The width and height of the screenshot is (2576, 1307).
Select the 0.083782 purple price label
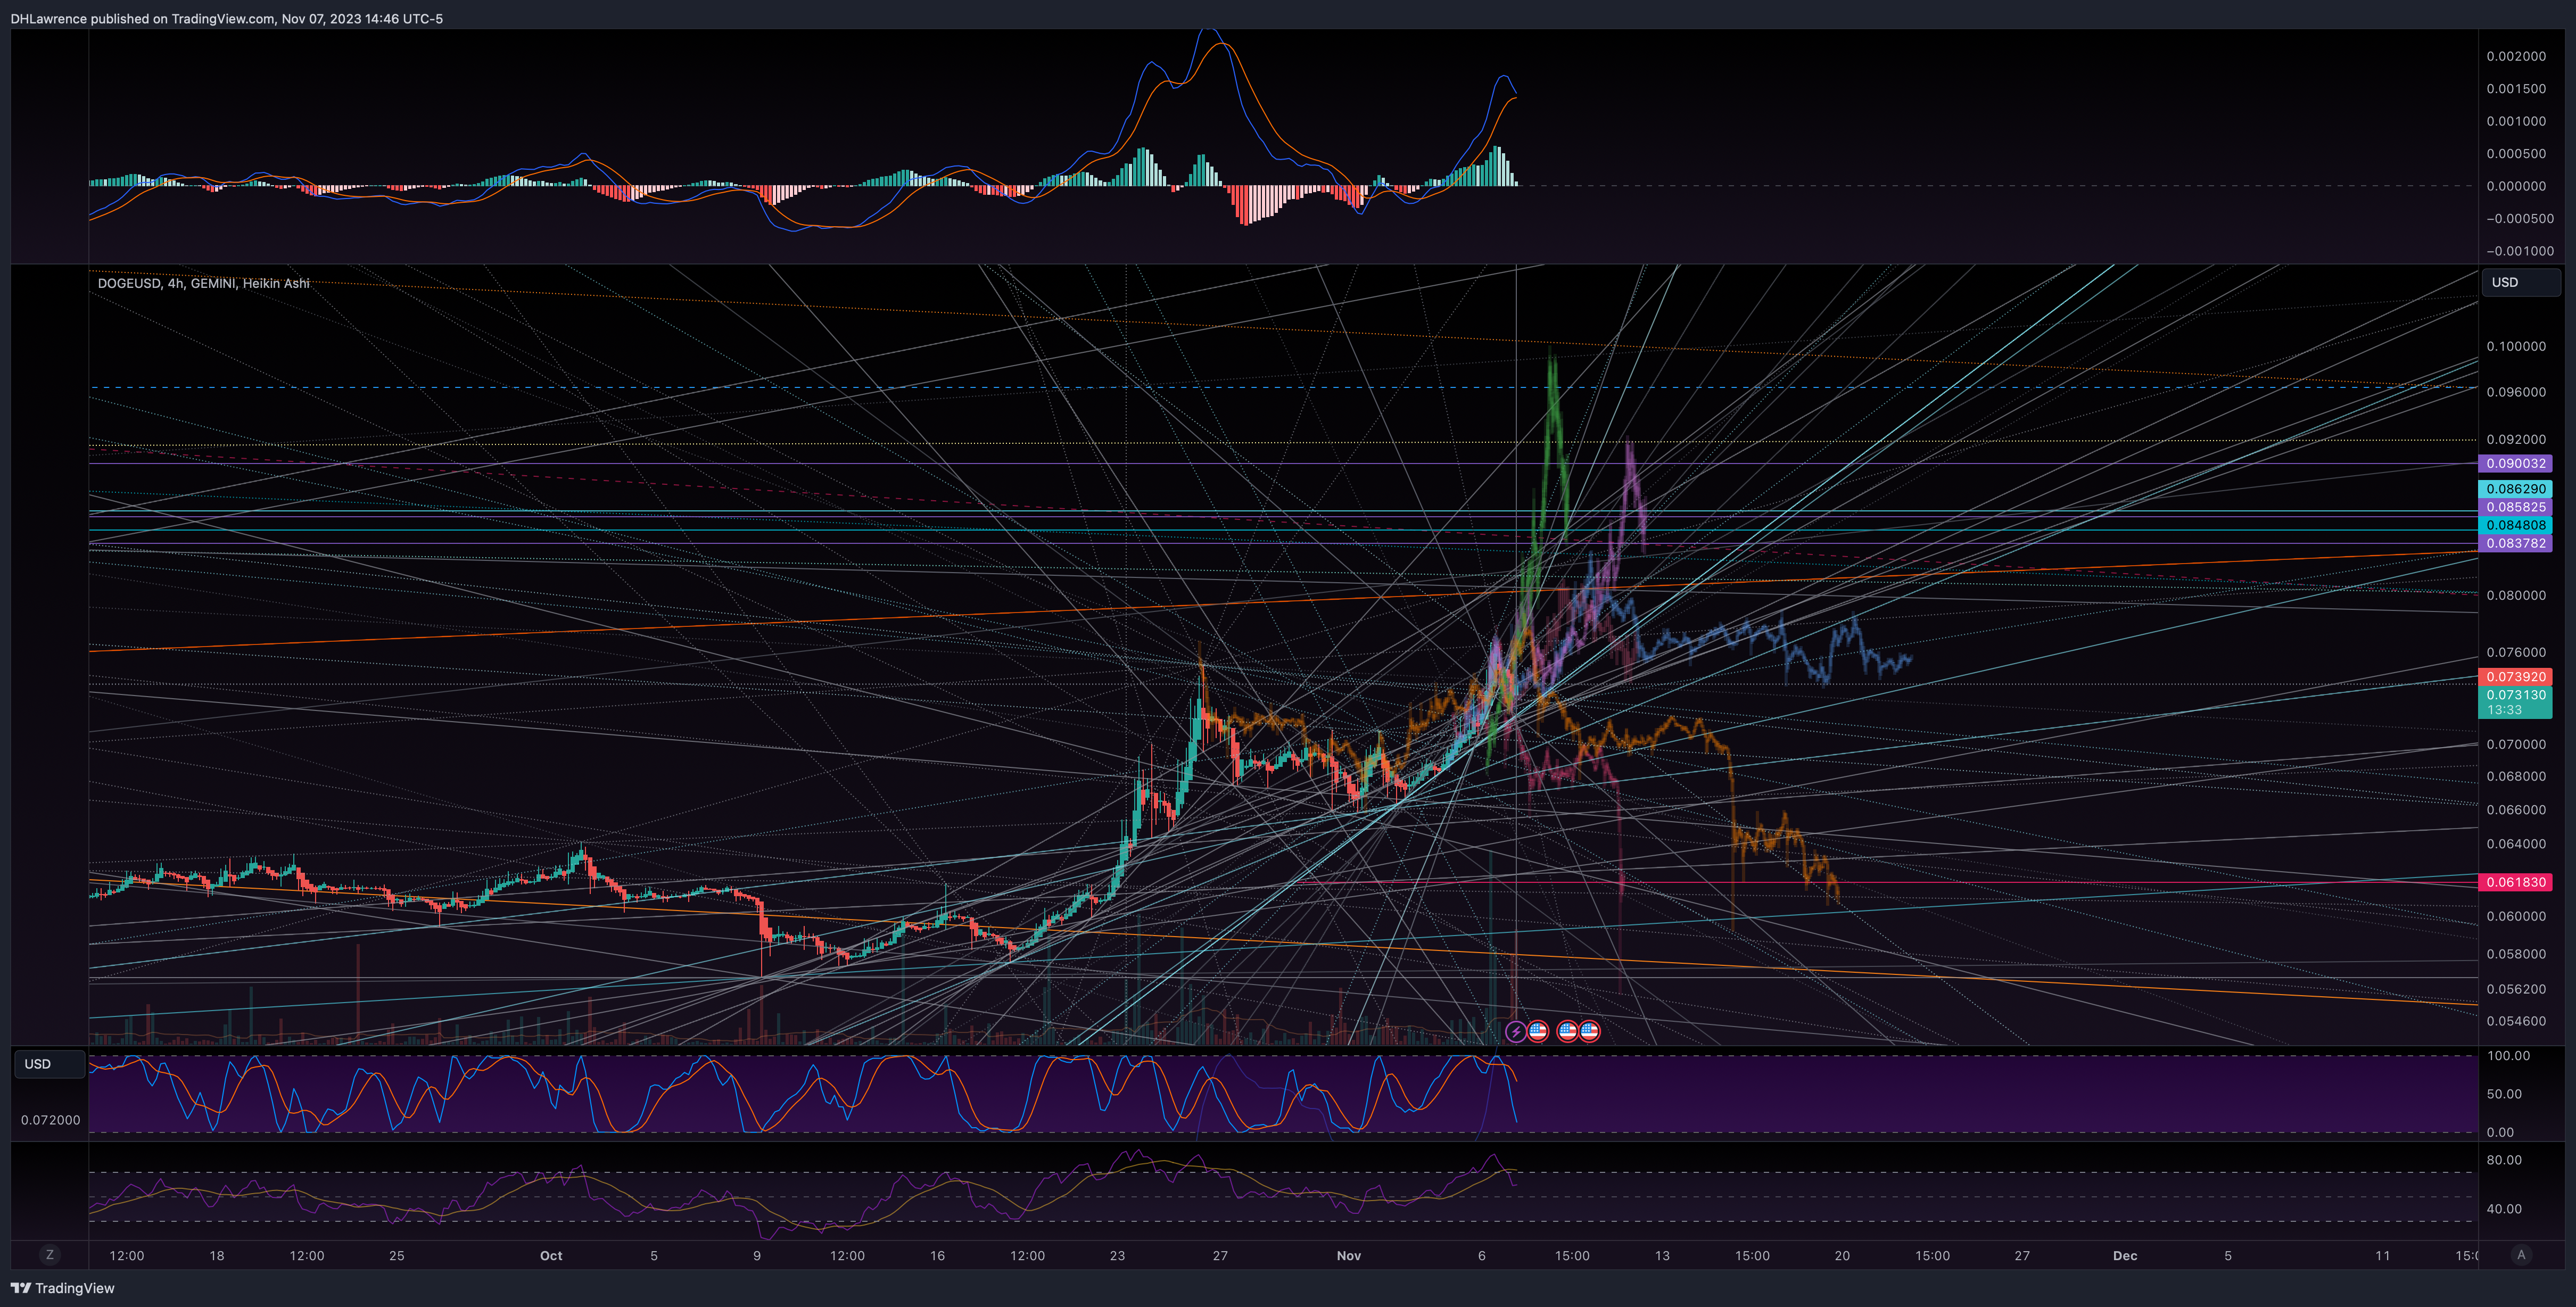[2515, 543]
